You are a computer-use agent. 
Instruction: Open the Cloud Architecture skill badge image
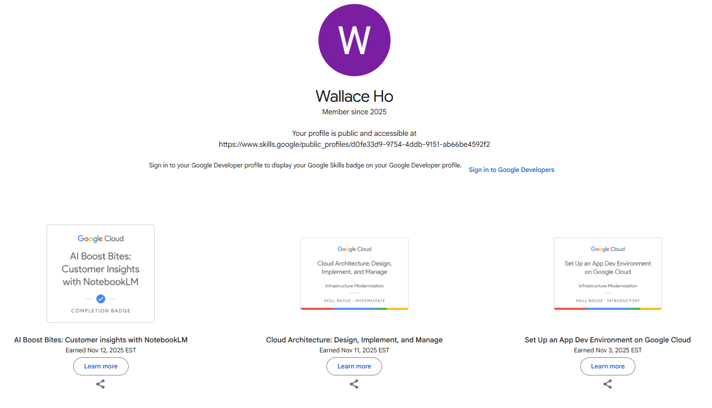[354, 274]
